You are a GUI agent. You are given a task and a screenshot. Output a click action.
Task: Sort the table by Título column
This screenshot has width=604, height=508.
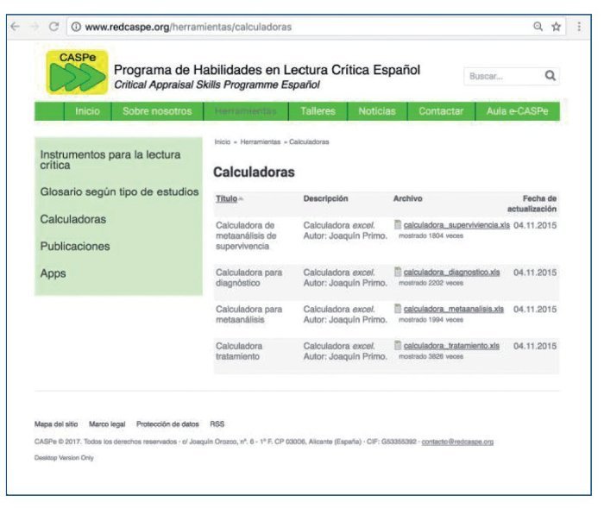tap(227, 199)
